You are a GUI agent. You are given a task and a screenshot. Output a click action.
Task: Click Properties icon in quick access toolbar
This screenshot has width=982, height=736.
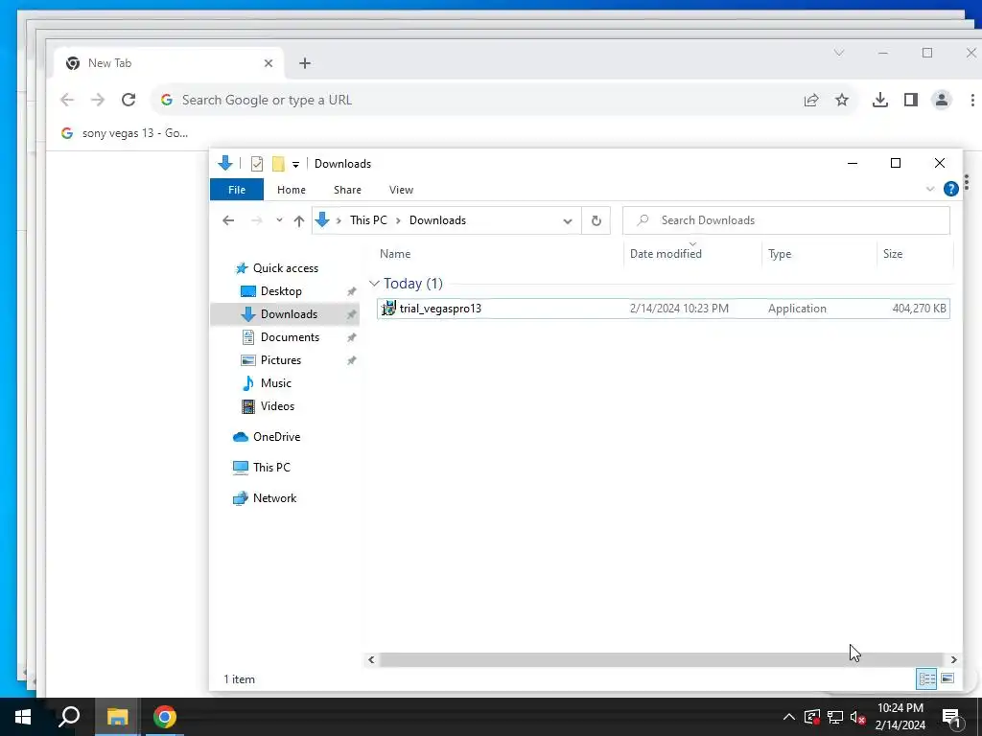(x=257, y=164)
